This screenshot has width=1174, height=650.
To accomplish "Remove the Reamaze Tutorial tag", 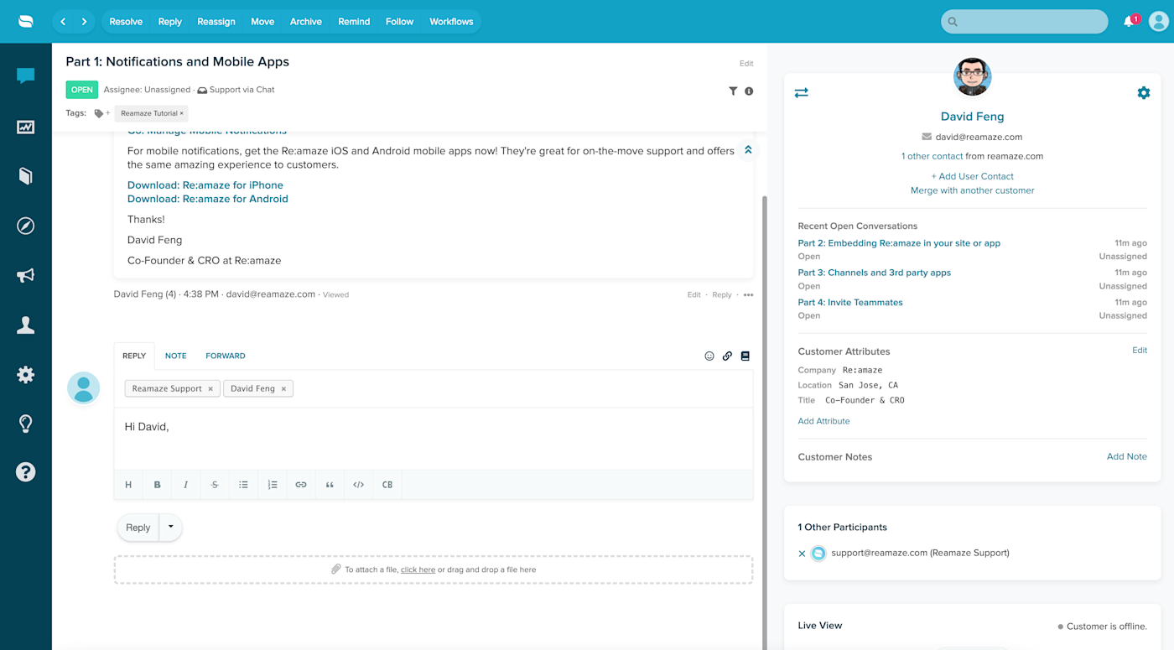I will click(x=181, y=113).
